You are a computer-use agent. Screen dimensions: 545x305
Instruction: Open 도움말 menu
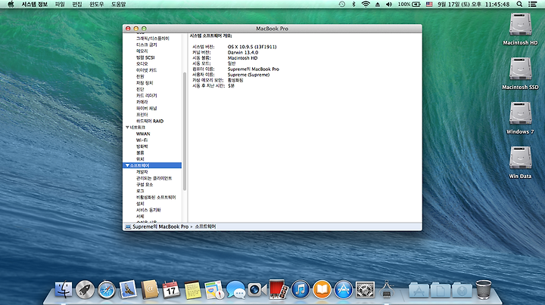coord(119,5)
